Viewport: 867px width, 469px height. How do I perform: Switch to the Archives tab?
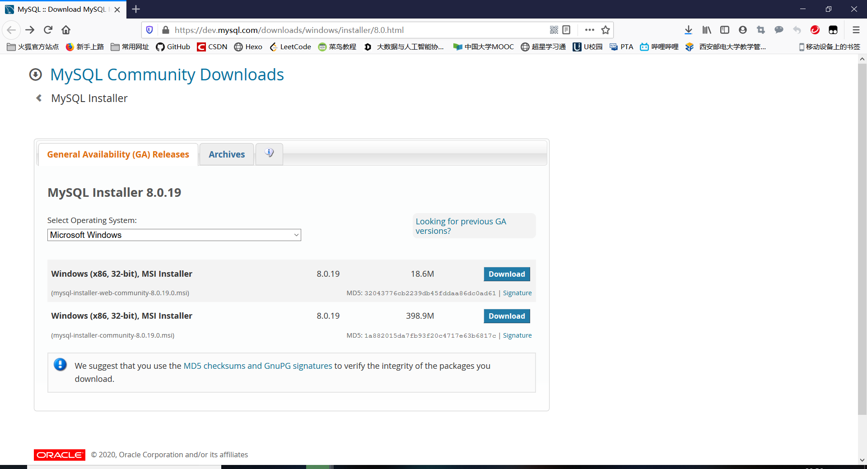coord(226,154)
